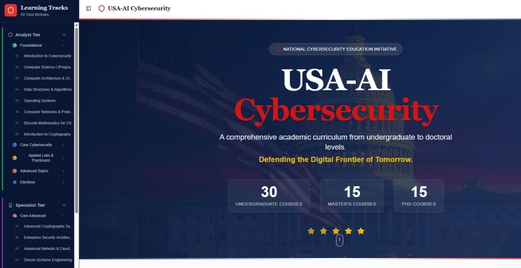Click the pink Core Advanced dot icon

(x=14, y=216)
